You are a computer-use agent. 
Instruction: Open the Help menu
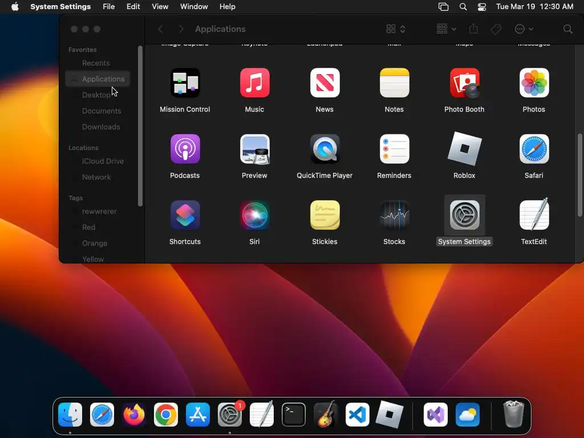pos(227,7)
